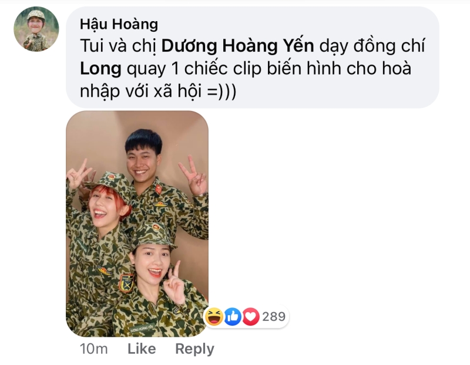Open the reactions summary pill beside photo
Image resolution: width=470 pixels, height=365 pixels.
[x=246, y=316]
